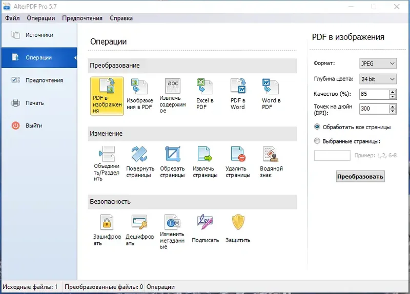Click the Качество (%) value field
This screenshot has width=410, height=294.
[374, 94]
